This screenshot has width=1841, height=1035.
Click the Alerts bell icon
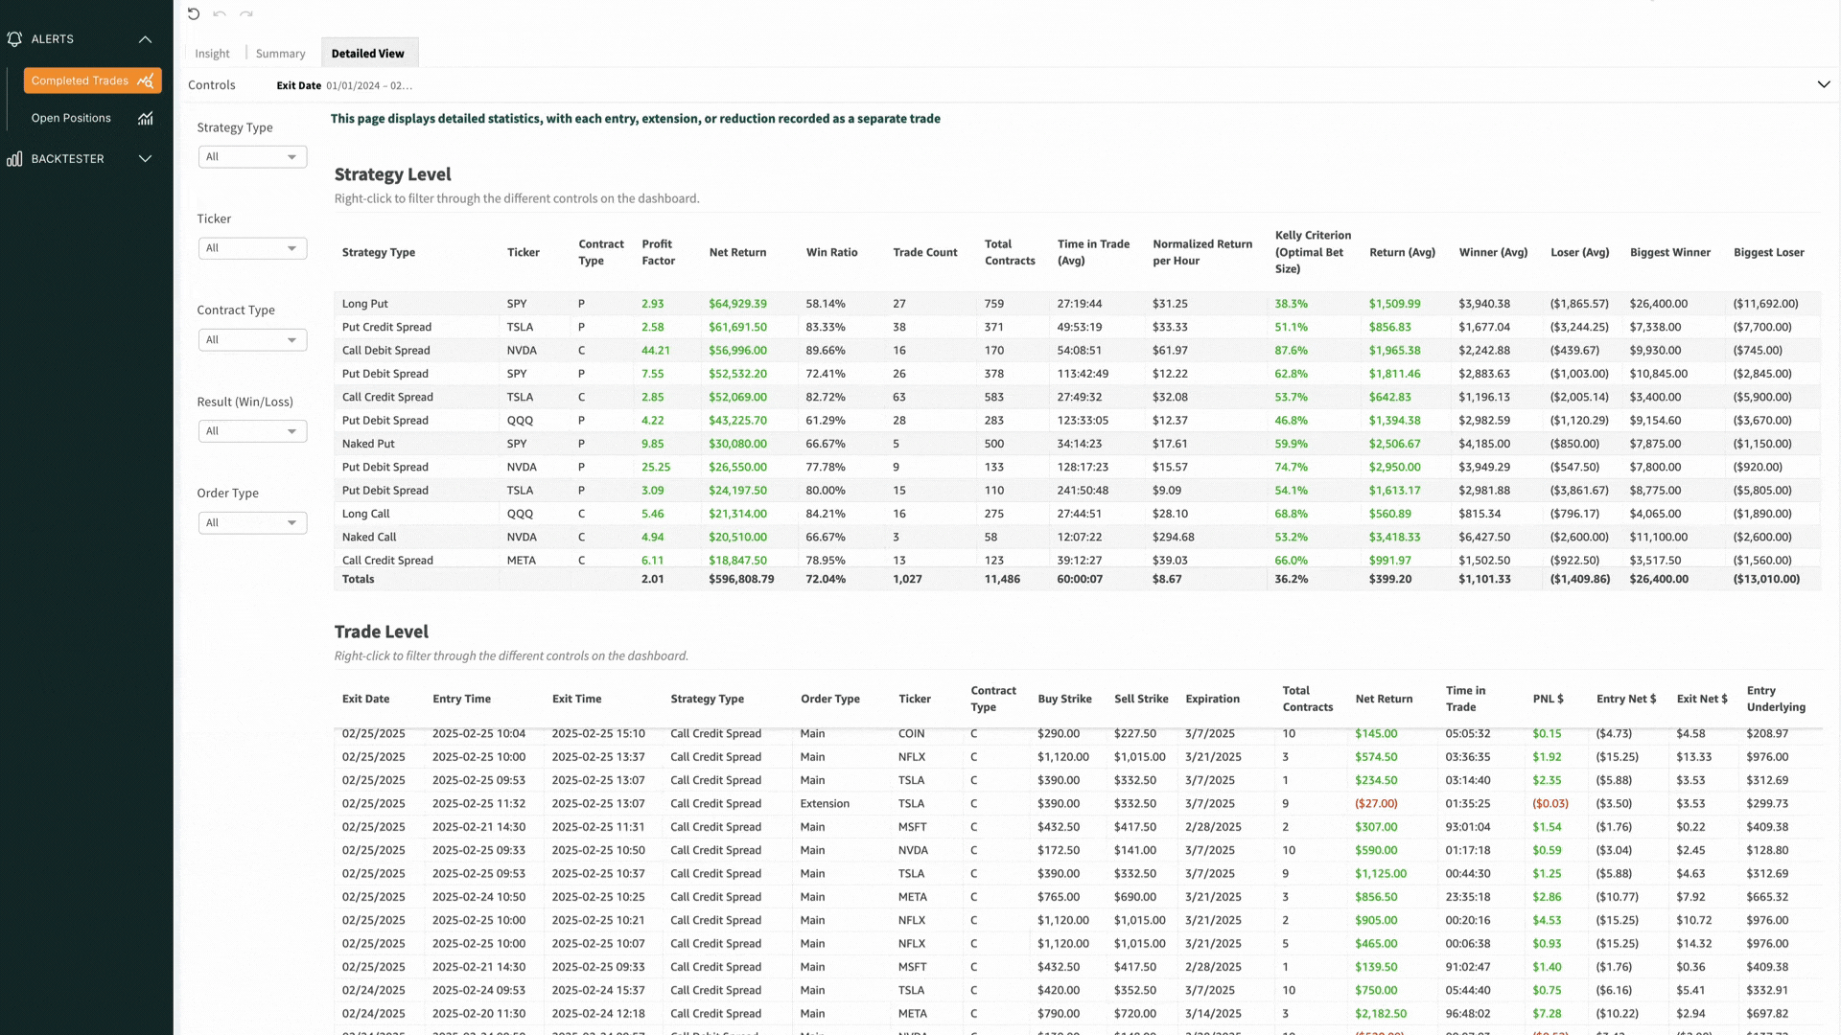[x=14, y=39]
